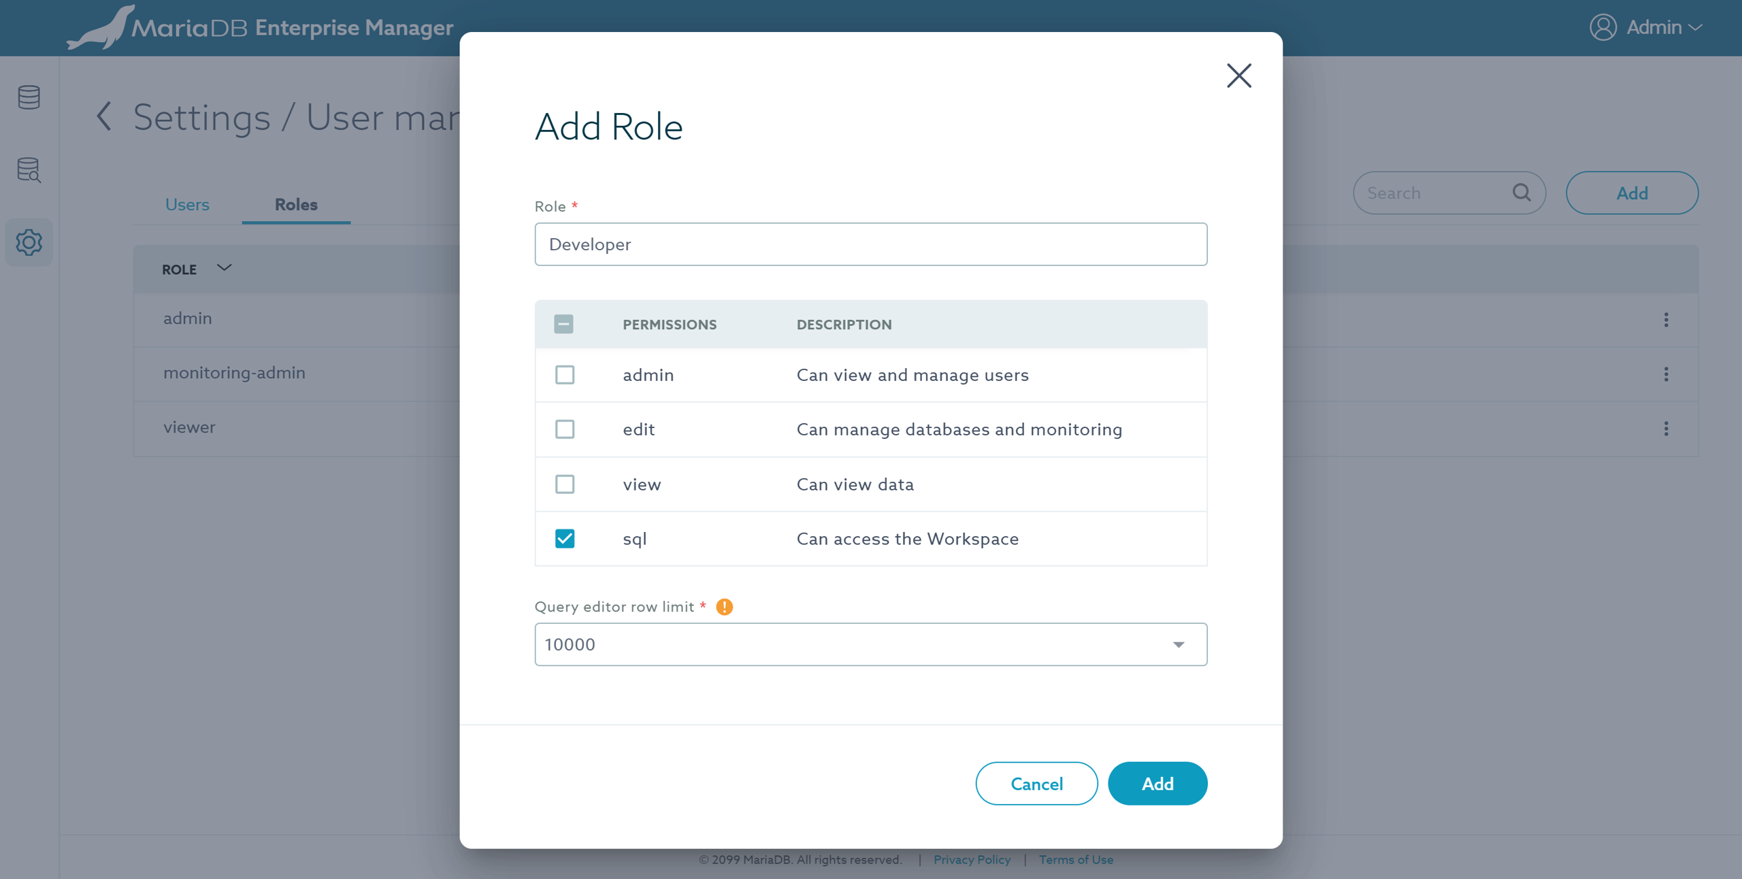1742x879 pixels.
Task: Click the Role name input field
Action: tap(870, 244)
